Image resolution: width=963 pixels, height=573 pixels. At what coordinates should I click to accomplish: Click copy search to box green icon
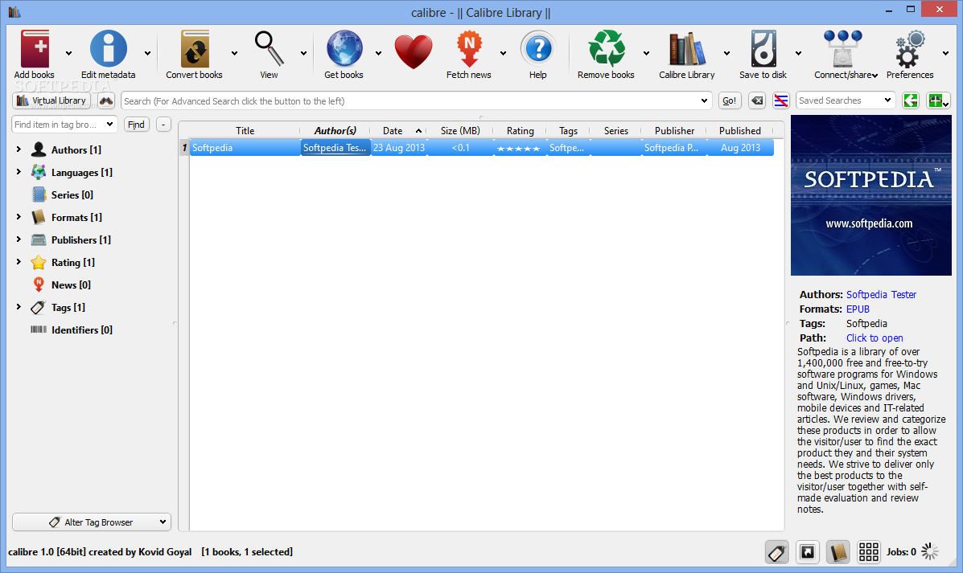pyautogui.click(x=911, y=100)
